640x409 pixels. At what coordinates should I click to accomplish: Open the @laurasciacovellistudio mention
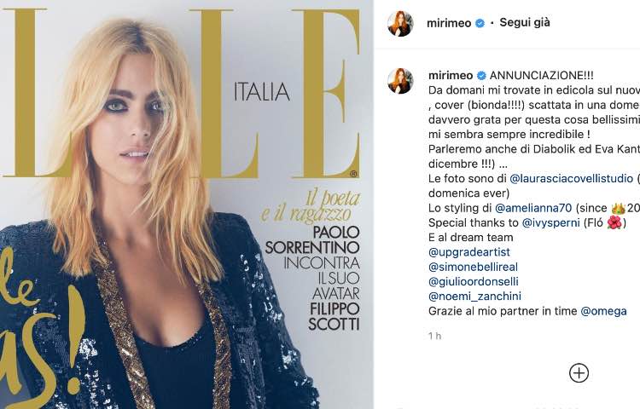[x=572, y=178]
